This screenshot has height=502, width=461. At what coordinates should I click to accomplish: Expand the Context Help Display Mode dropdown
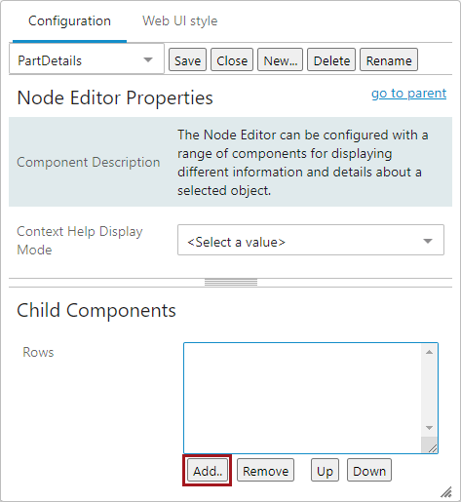(311, 240)
